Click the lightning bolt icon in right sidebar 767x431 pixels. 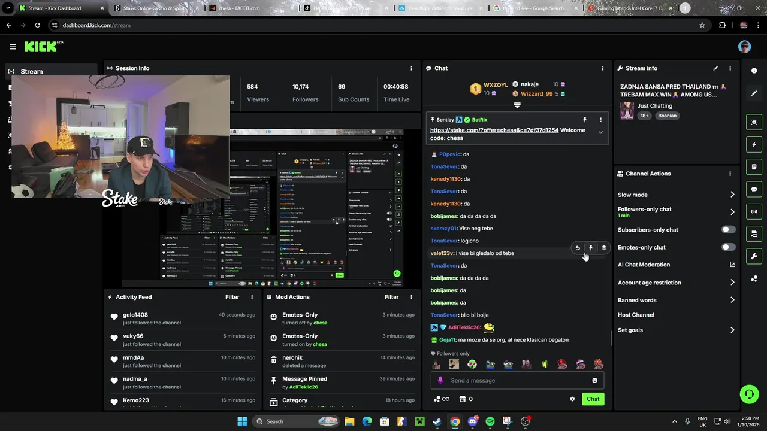coord(754,144)
